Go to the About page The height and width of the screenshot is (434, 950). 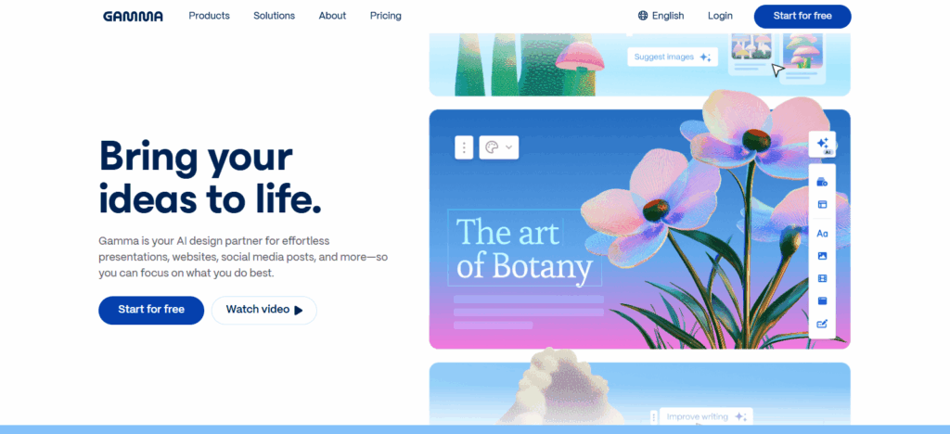click(332, 16)
